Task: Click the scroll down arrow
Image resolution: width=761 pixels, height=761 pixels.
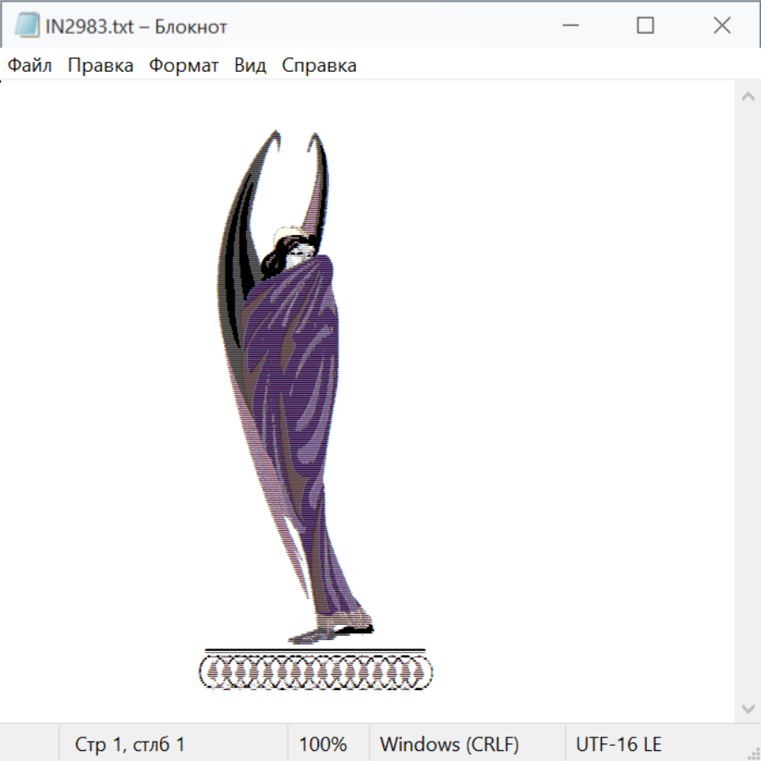Action: point(747,708)
